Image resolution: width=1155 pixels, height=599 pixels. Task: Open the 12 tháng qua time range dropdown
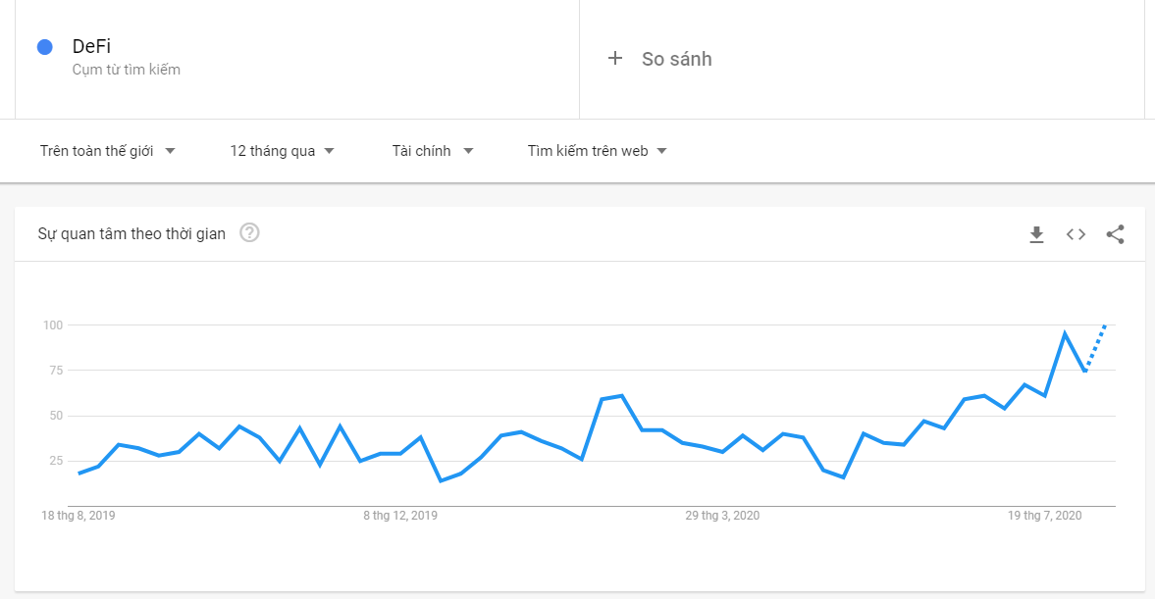pos(282,151)
